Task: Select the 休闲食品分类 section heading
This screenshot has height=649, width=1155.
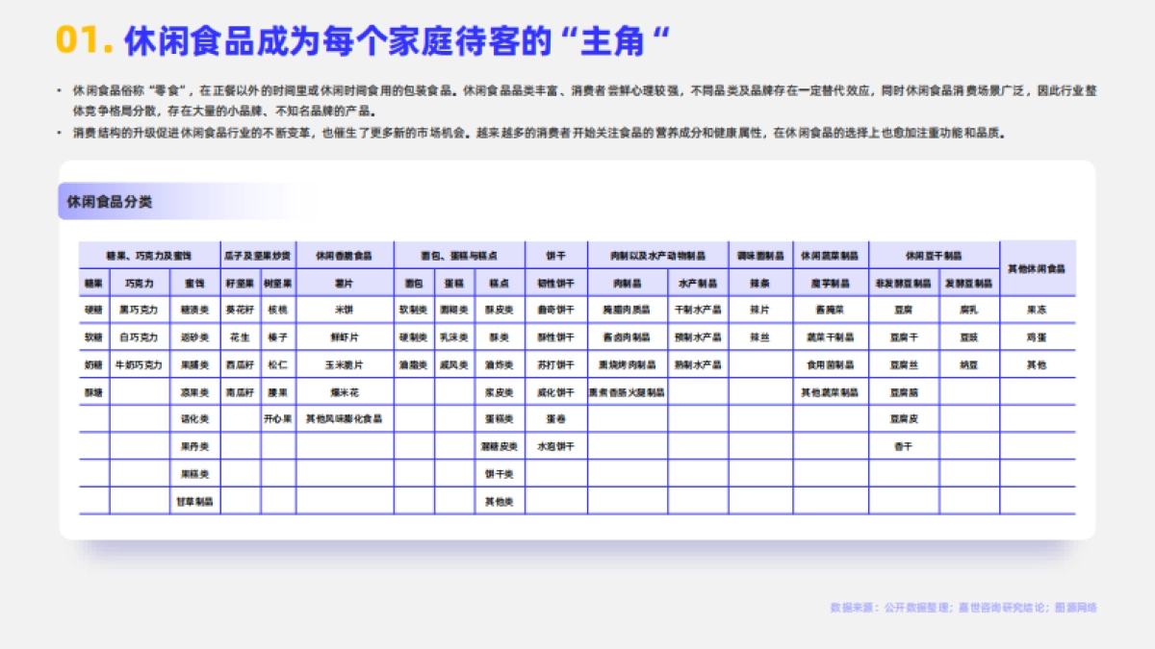Action: click(110, 202)
